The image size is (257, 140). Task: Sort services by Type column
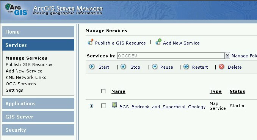[216, 91]
